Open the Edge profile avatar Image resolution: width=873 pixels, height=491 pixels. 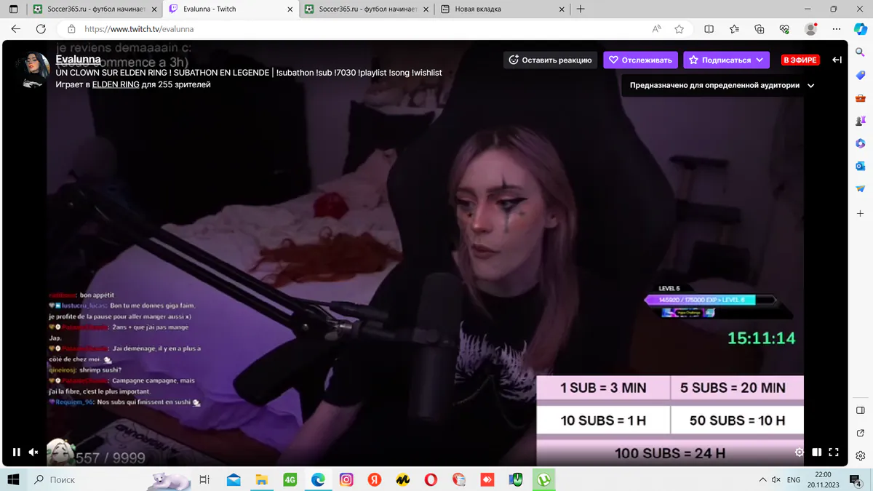tap(810, 29)
